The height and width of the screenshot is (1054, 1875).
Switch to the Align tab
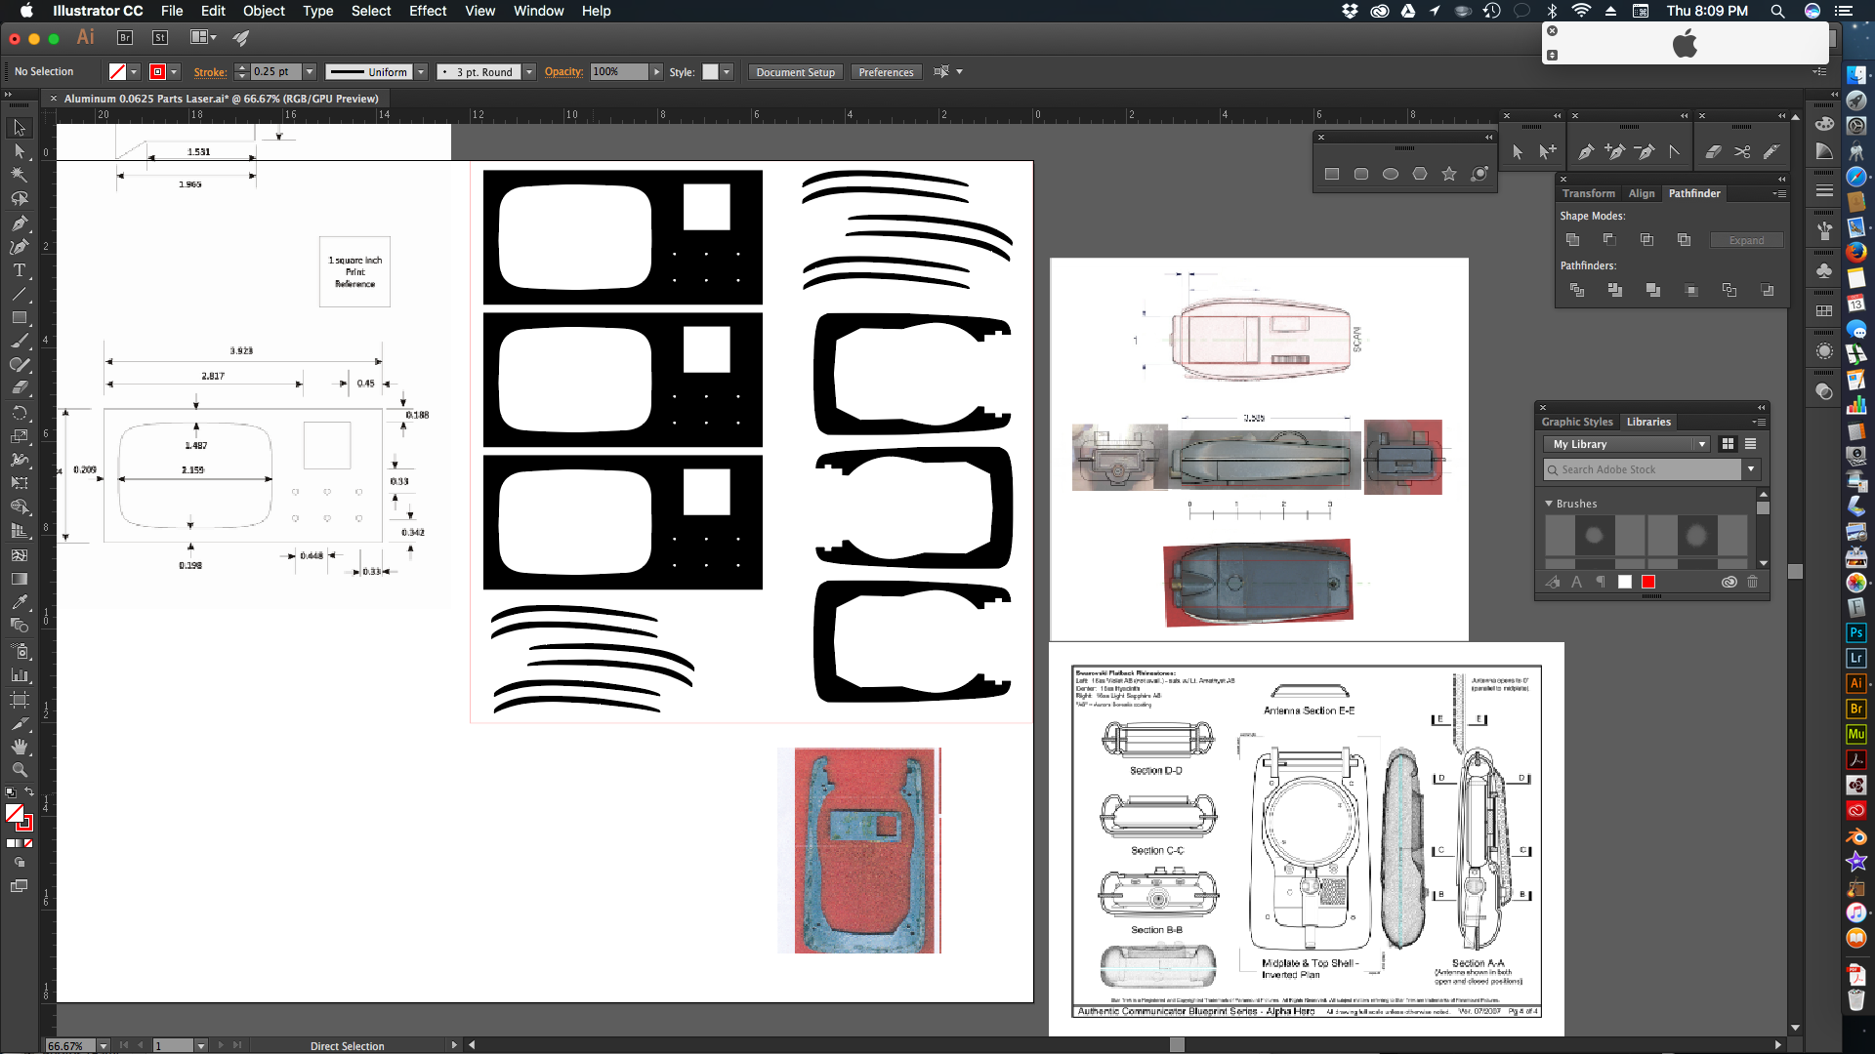(1642, 193)
